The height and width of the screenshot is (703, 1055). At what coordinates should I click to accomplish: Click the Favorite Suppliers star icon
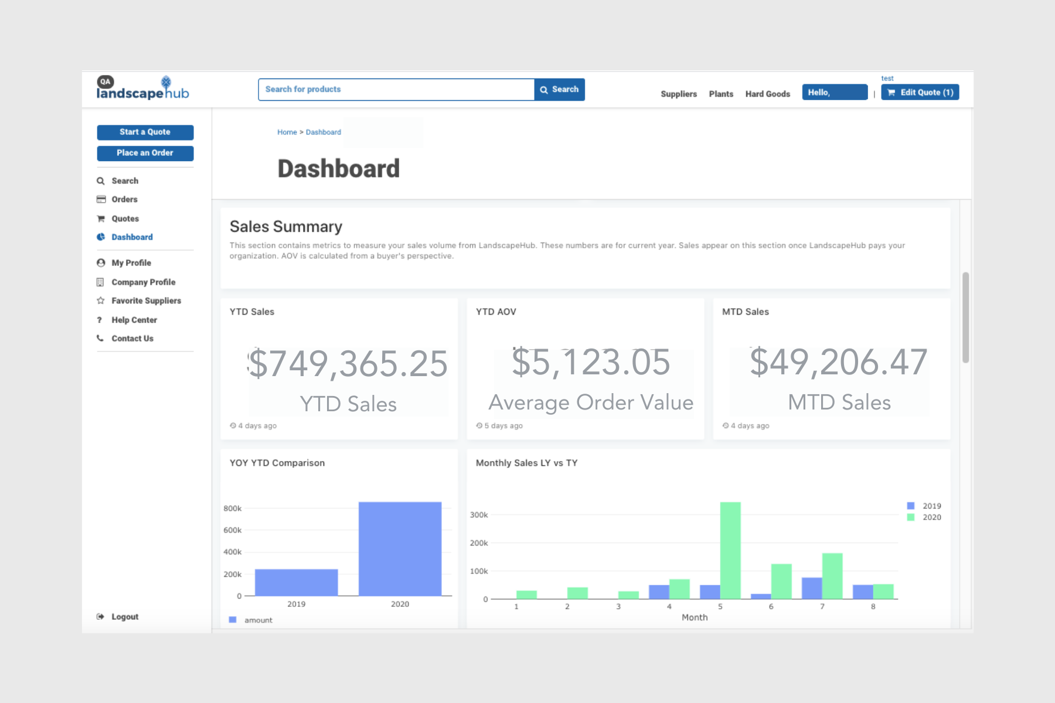pyautogui.click(x=101, y=301)
